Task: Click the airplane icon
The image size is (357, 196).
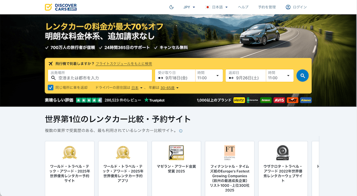Action: pyautogui.click(x=51, y=63)
